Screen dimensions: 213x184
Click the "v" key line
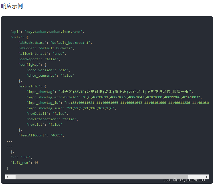tap(21, 157)
